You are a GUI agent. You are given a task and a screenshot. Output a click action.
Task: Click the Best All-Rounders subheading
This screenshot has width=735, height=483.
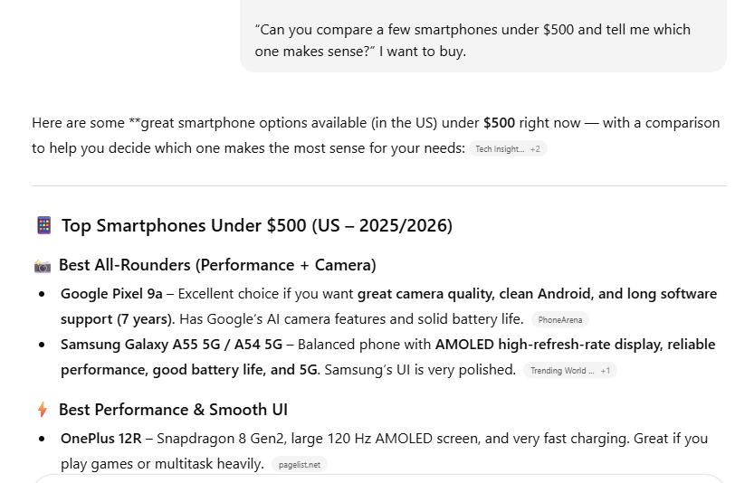(x=217, y=265)
